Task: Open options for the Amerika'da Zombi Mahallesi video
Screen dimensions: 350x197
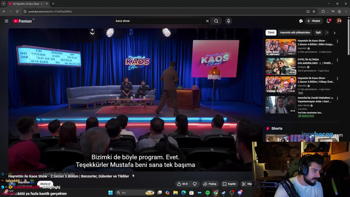Action: tap(337, 98)
